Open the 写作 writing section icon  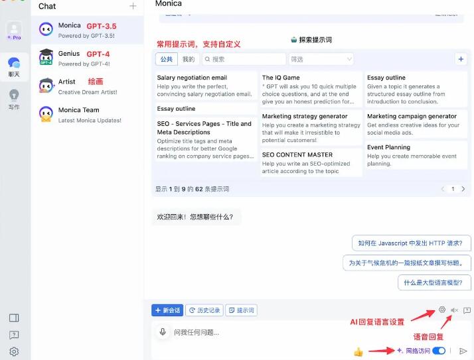pos(14,99)
